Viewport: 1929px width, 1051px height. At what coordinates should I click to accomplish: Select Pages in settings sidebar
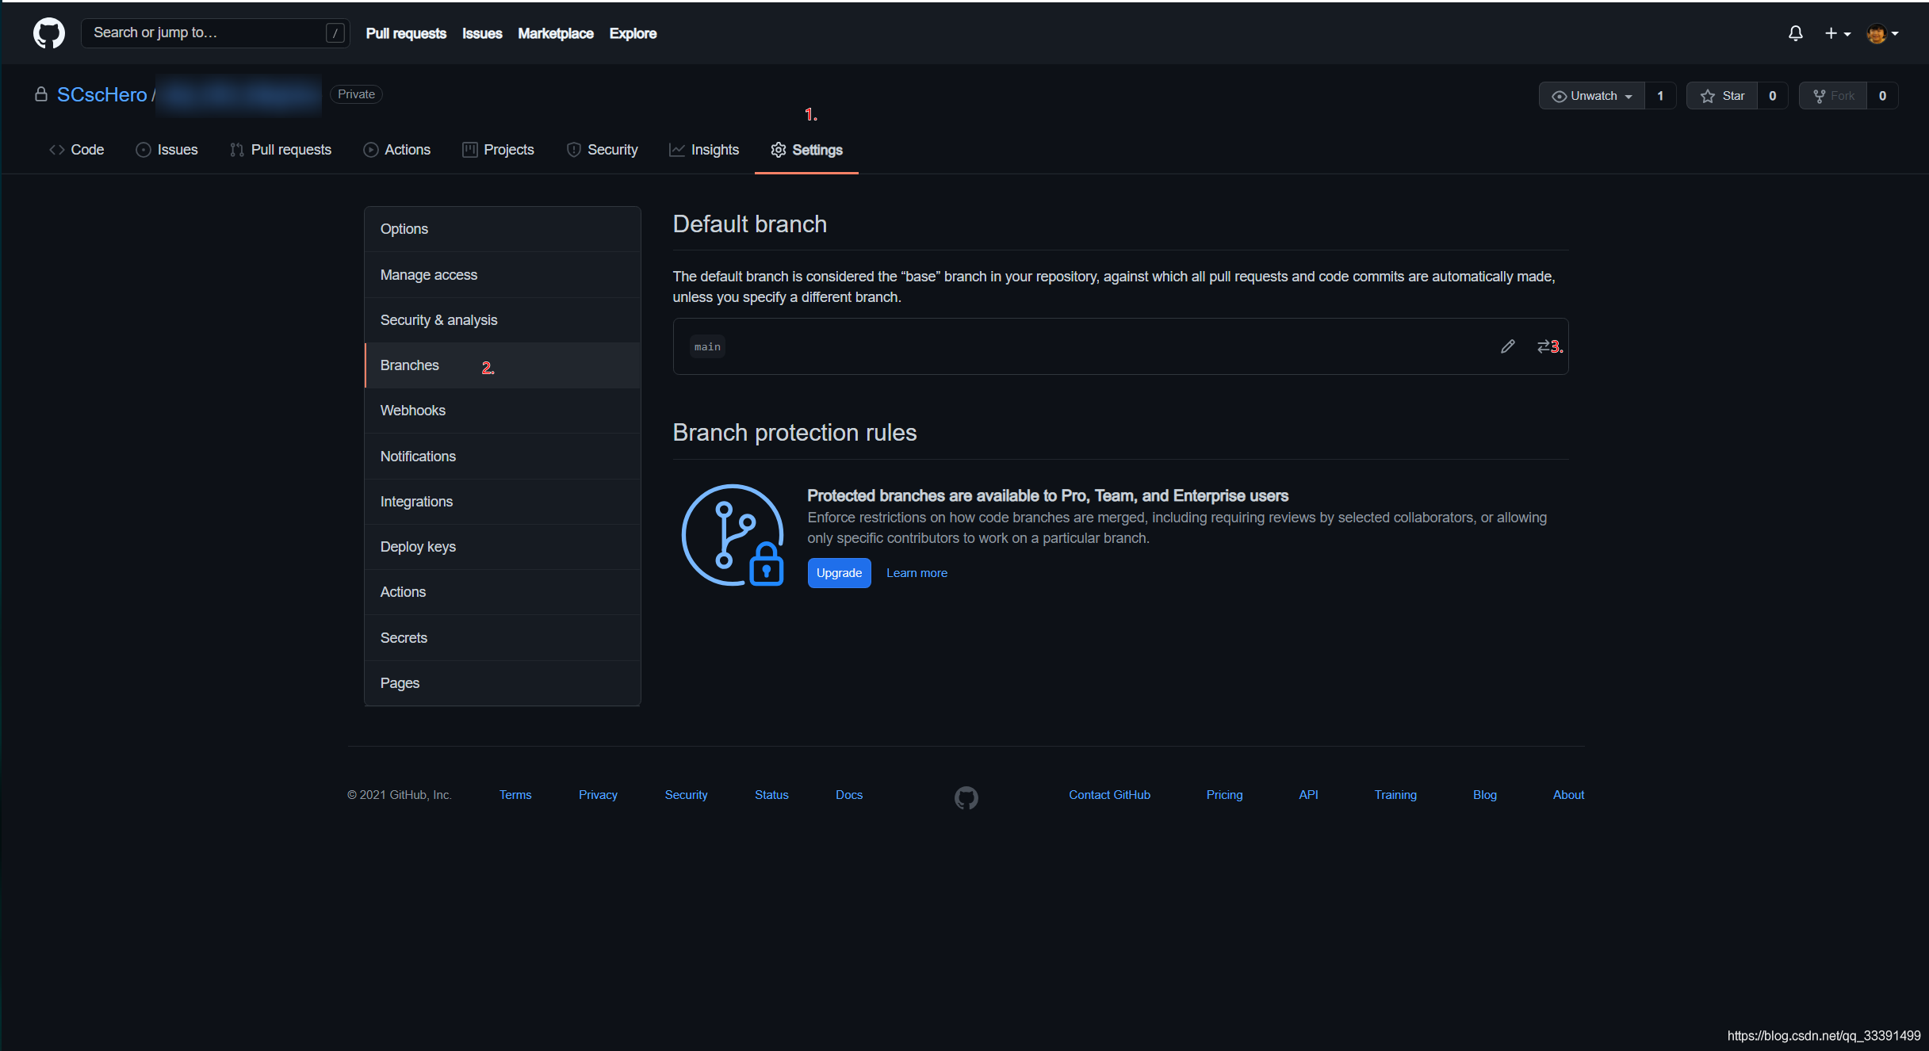(503, 683)
